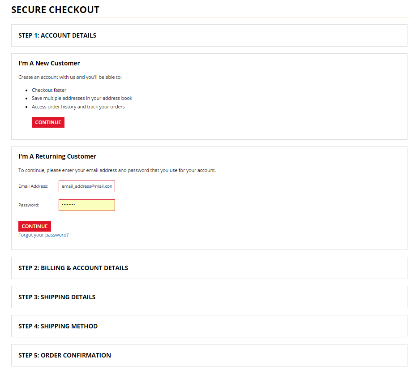Click the Email Address label
The width and height of the screenshot is (420, 379).
pyautogui.click(x=33, y=186)
